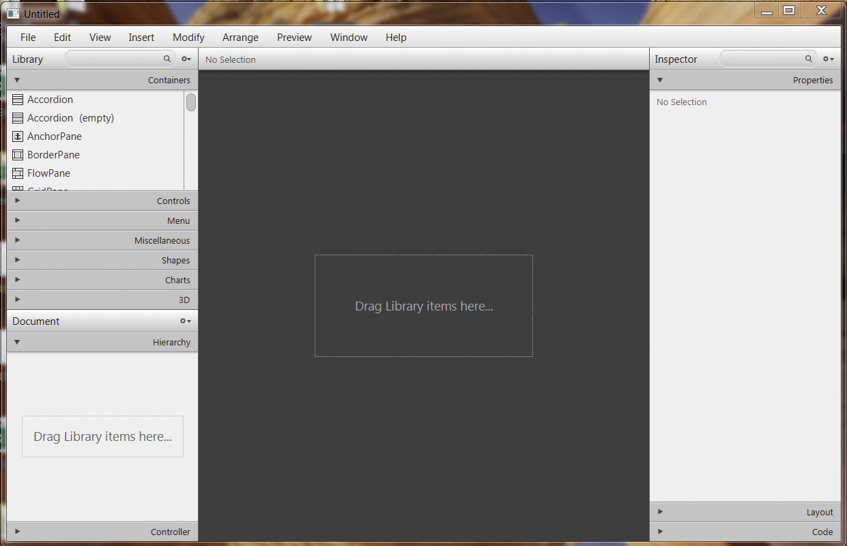
Task: Expand the Shapes section in Library
Action: point(16,260)
